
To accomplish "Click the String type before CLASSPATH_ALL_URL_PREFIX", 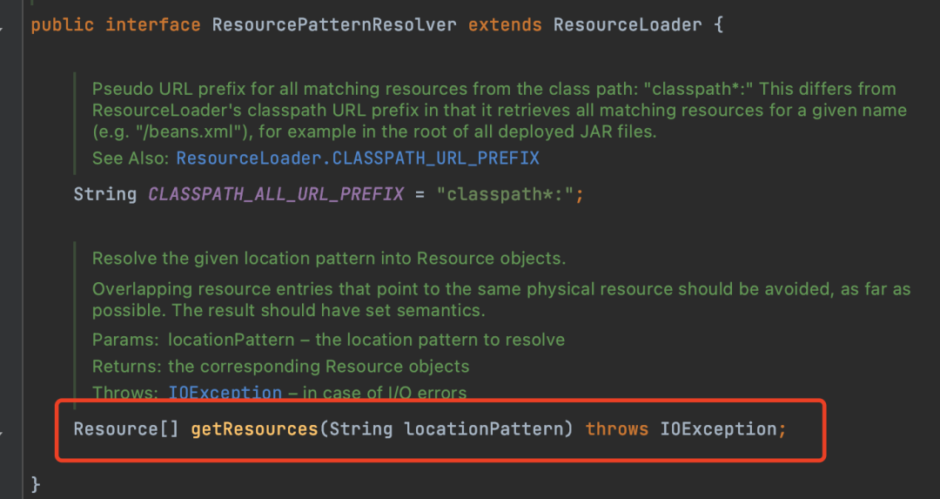I will pyautogui.click(x=105, y=194).
